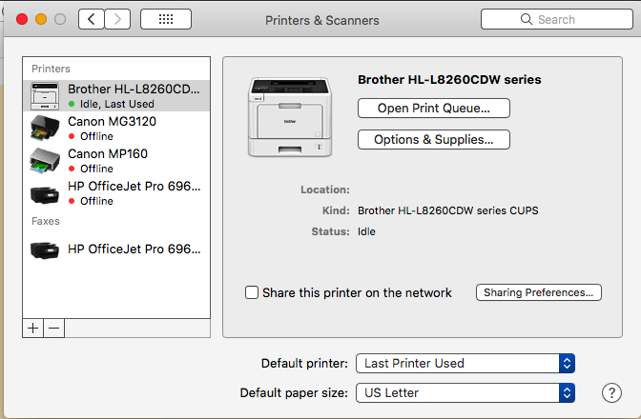The height and width of the screenshot is (419, 641).
Task: Click the Offline status under Canon MG3120
Action: (96, 136)
